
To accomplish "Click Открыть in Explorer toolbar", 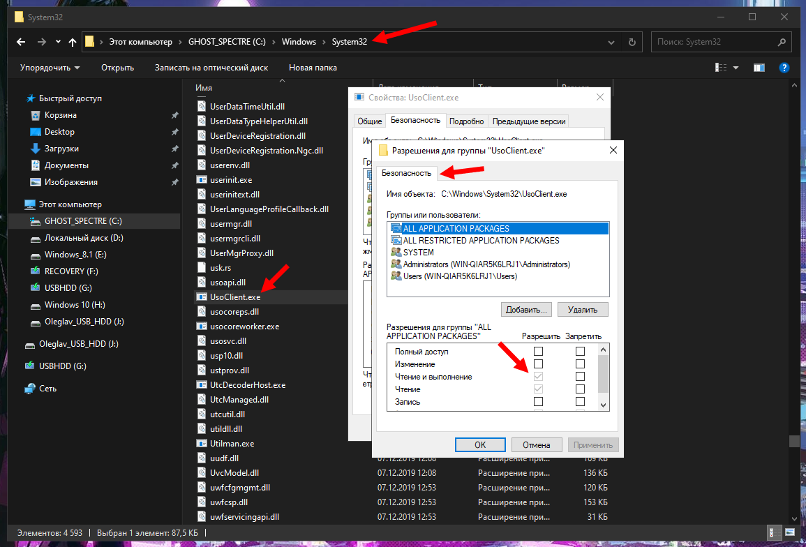I will click(117, 68).
